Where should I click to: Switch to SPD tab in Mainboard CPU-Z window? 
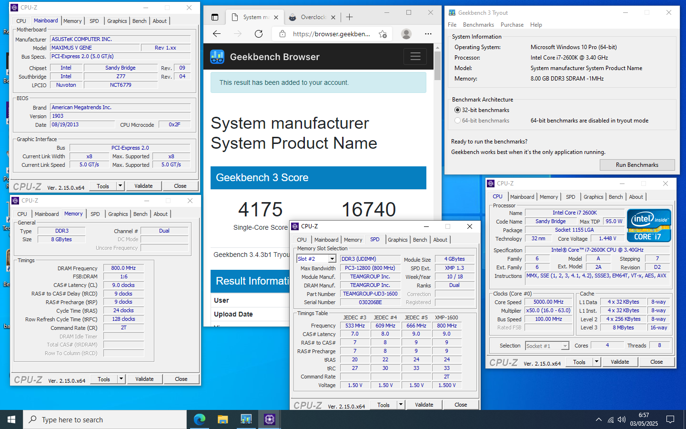click(x=94, y=21)
